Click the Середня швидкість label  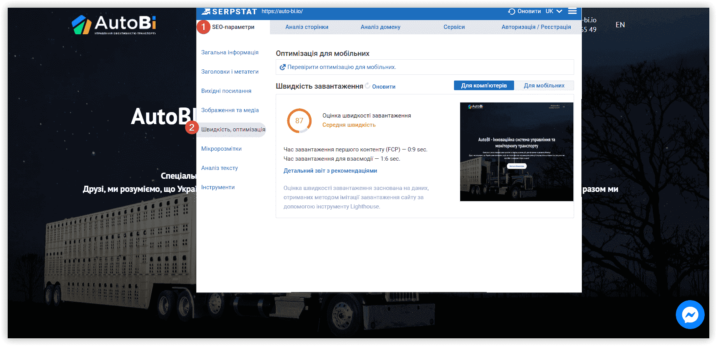(349, 125)
